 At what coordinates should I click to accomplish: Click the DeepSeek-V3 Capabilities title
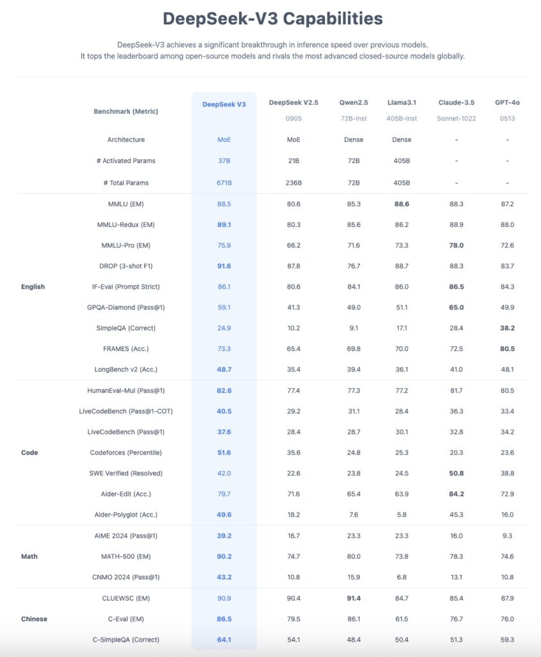(272, 18)
